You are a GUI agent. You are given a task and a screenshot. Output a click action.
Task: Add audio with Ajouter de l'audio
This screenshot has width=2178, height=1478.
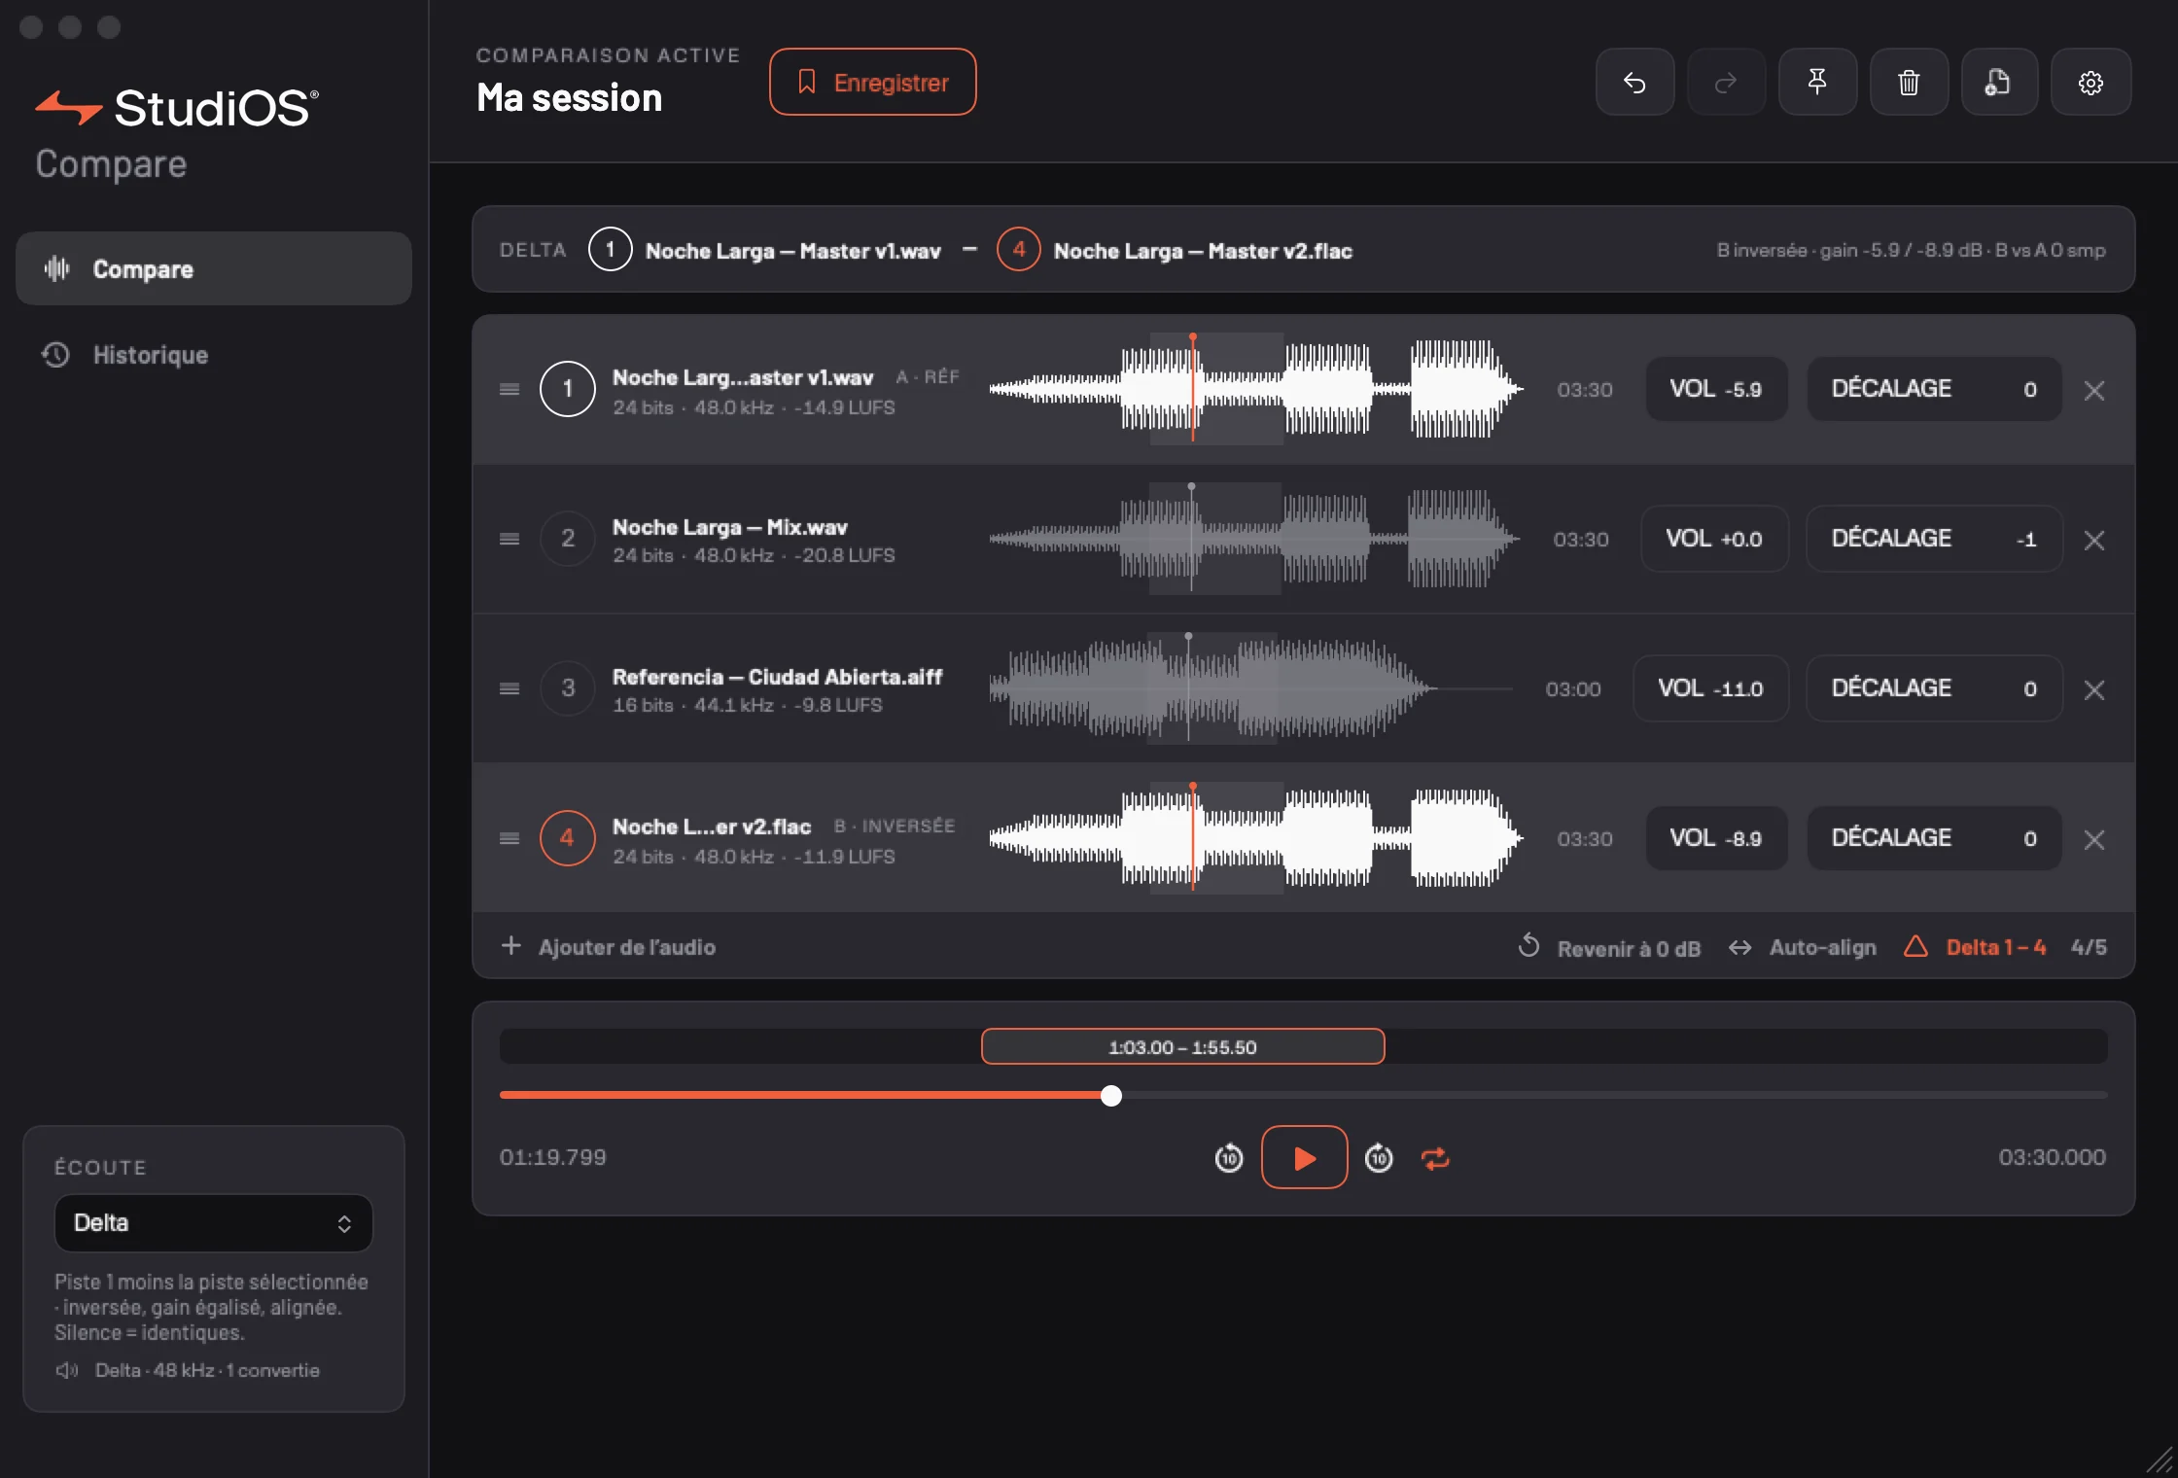tap(609, 947)
